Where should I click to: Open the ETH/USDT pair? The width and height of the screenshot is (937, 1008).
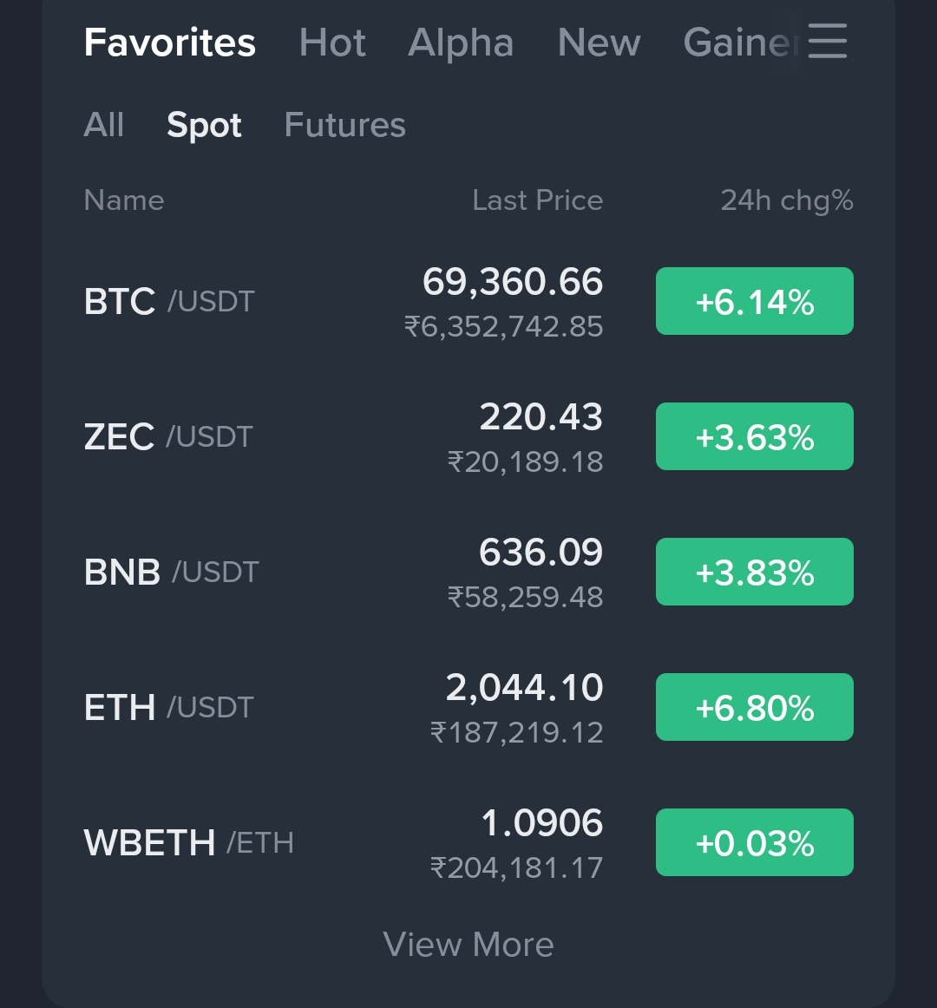pyautogui.click(x=168, y=708)
